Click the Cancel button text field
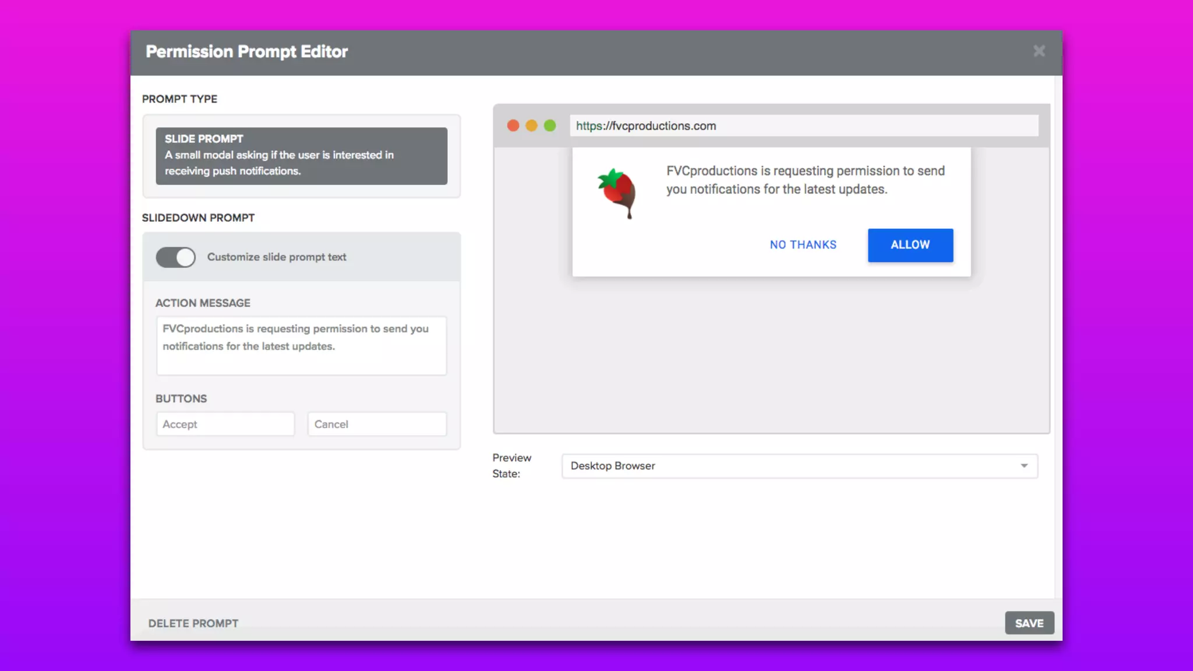 [376, 424]
